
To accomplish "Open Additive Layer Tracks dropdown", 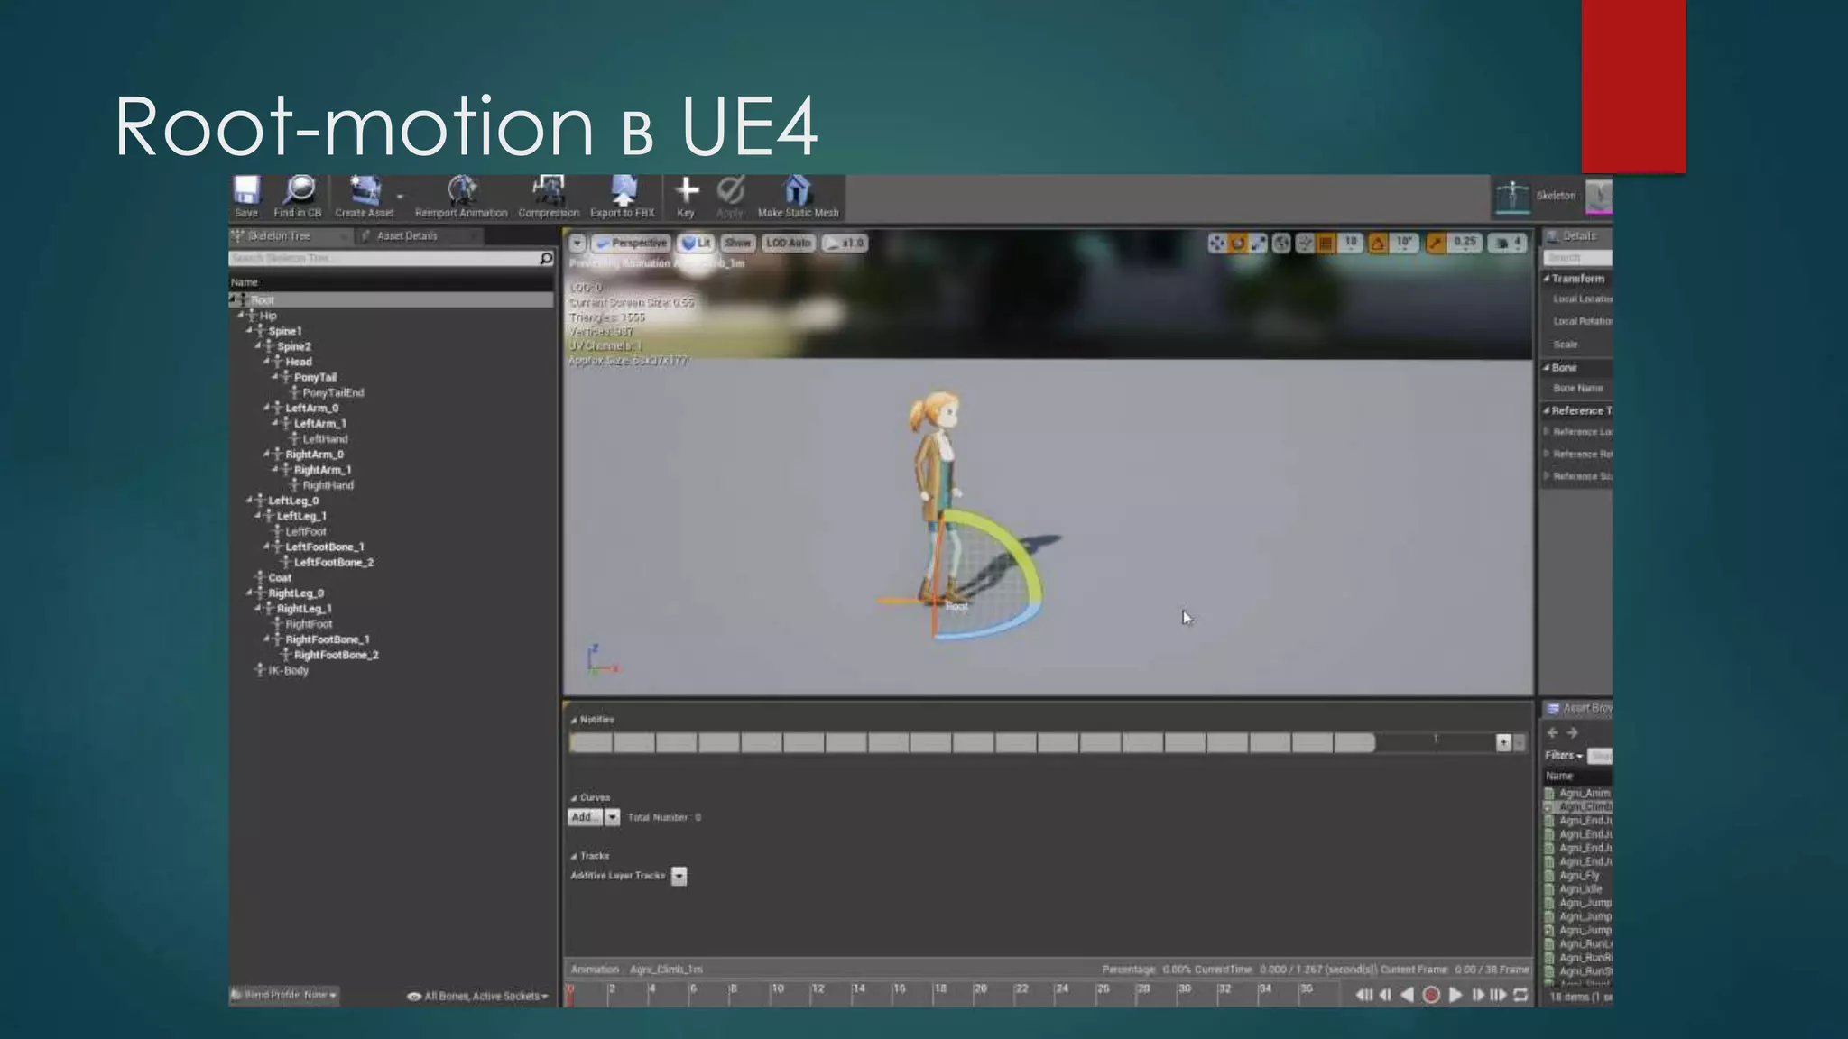I will (x=679, y=876).
